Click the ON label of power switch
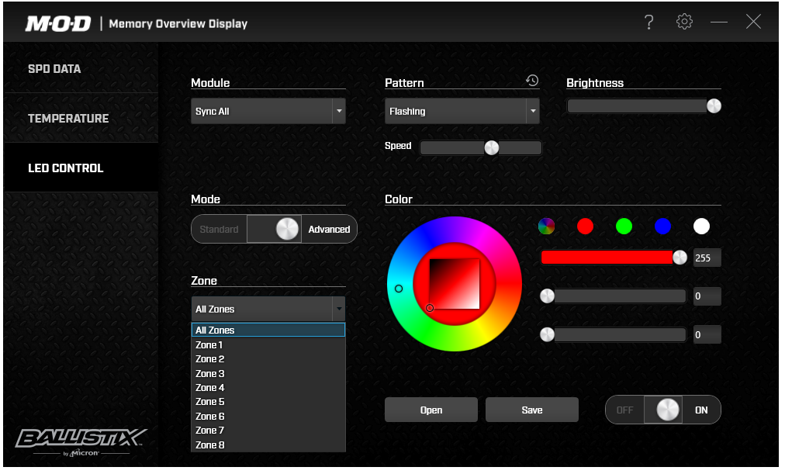The width and height of the screenshot is (785, 474). 701,410
